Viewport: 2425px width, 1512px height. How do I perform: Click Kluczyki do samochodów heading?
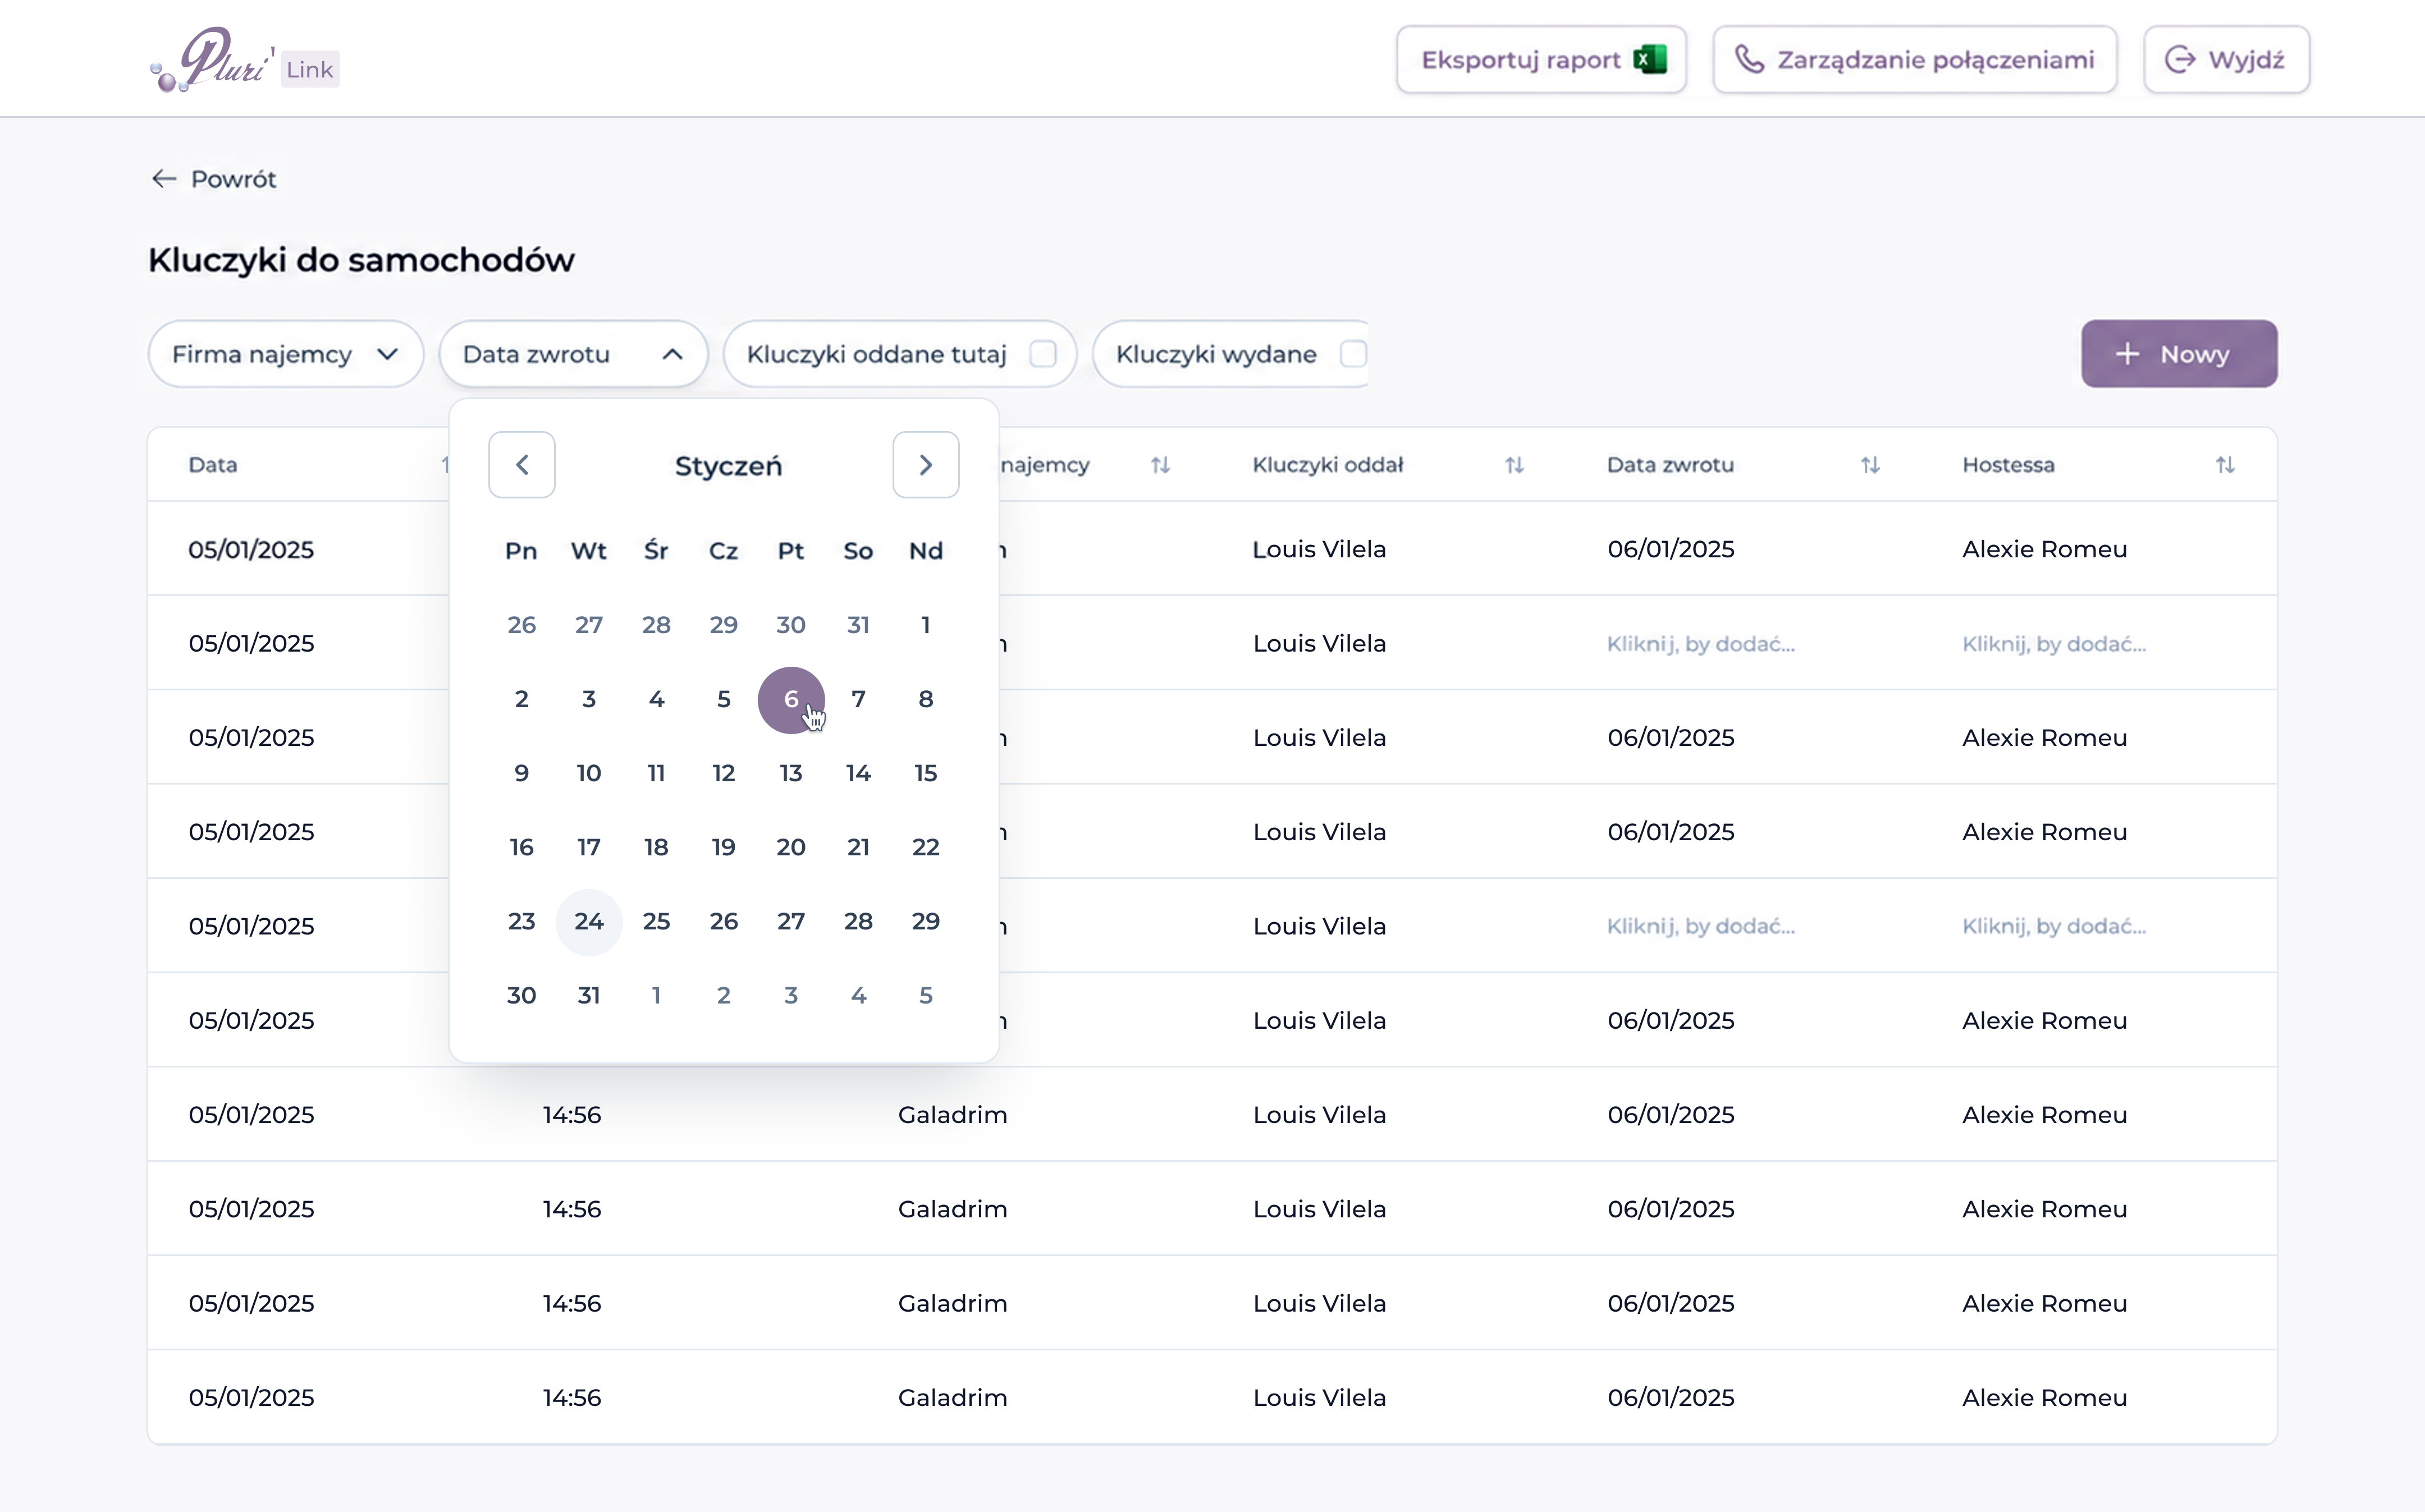coord(361,260)
